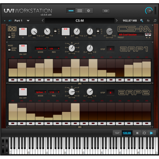This screenshot has width=159, height=159.
Task: Toggle ARP2 ON/OFF button
Action: click(x=23, y=92)
